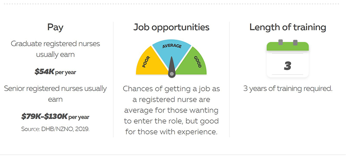The height and width of the screenshot is (156, 364).
Task: Click the left calendar binder ring
Action: pyautogui.click(x=280, y=42)
